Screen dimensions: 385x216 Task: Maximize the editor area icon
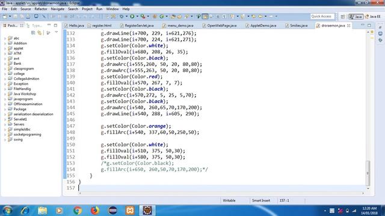click(x=369, y=25)
